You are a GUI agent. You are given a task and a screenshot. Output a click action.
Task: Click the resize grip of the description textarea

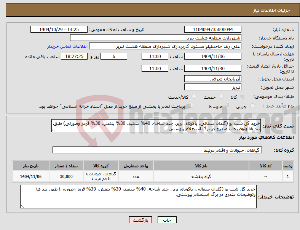(53, 130)
